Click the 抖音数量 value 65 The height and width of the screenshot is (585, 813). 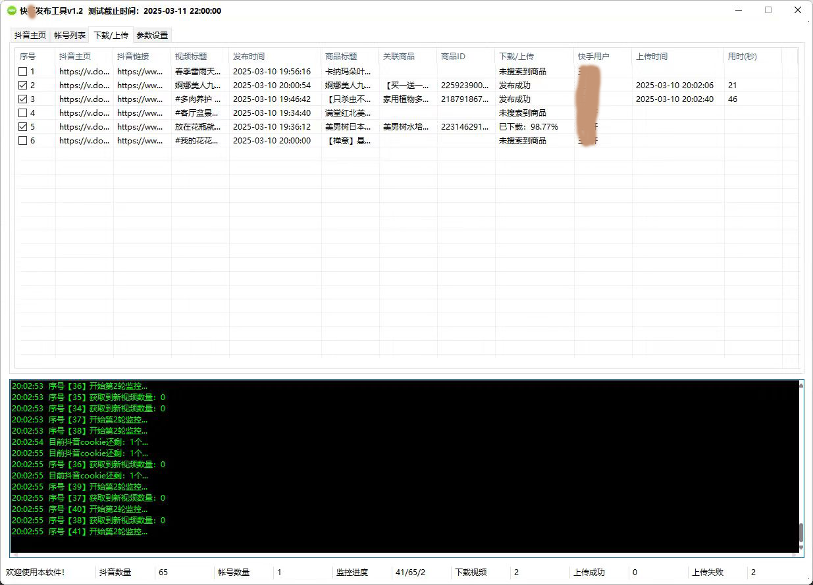point(163,572)
